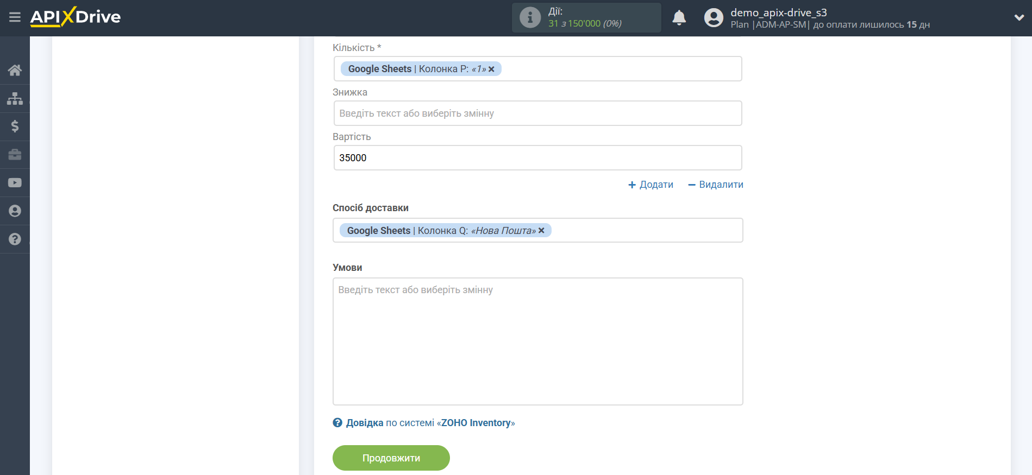
Task: Remove the Колонка Q Нова Пошта tag
Action: [541, 231]
